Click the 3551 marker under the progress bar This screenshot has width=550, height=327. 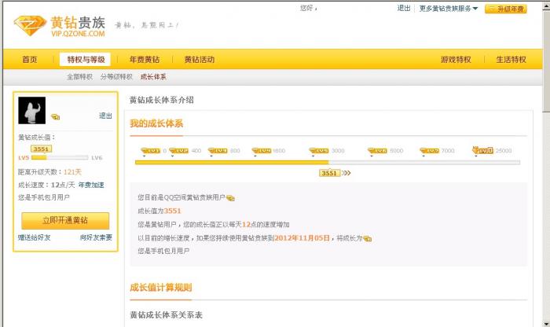329,173
